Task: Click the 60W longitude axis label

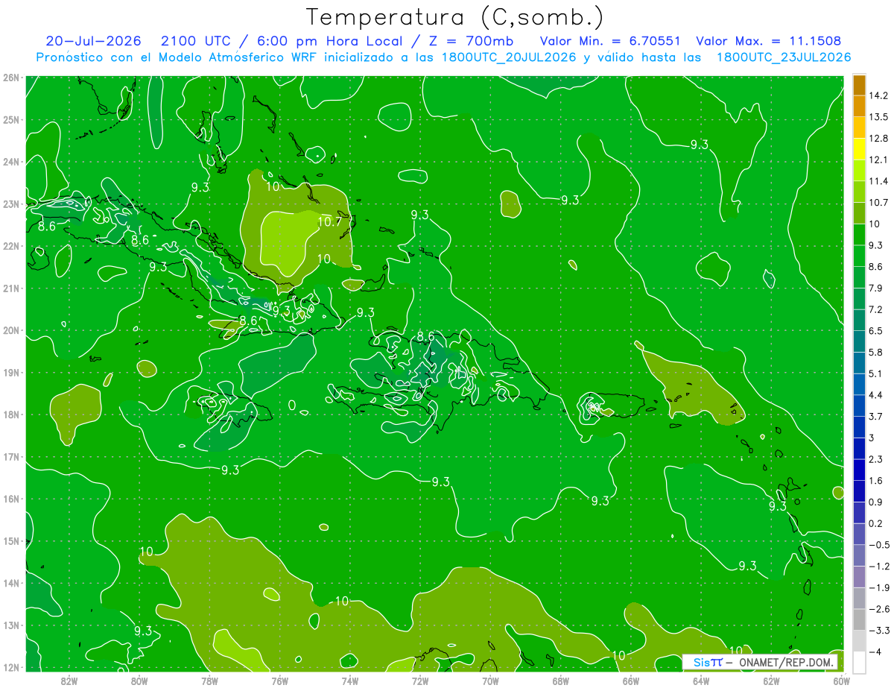Action: [x=841, y=681]
